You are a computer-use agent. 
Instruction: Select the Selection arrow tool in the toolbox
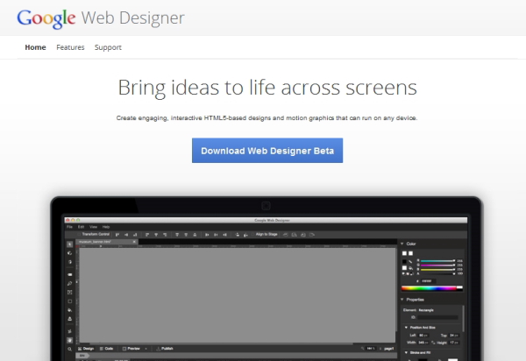(x=71, y=244)
